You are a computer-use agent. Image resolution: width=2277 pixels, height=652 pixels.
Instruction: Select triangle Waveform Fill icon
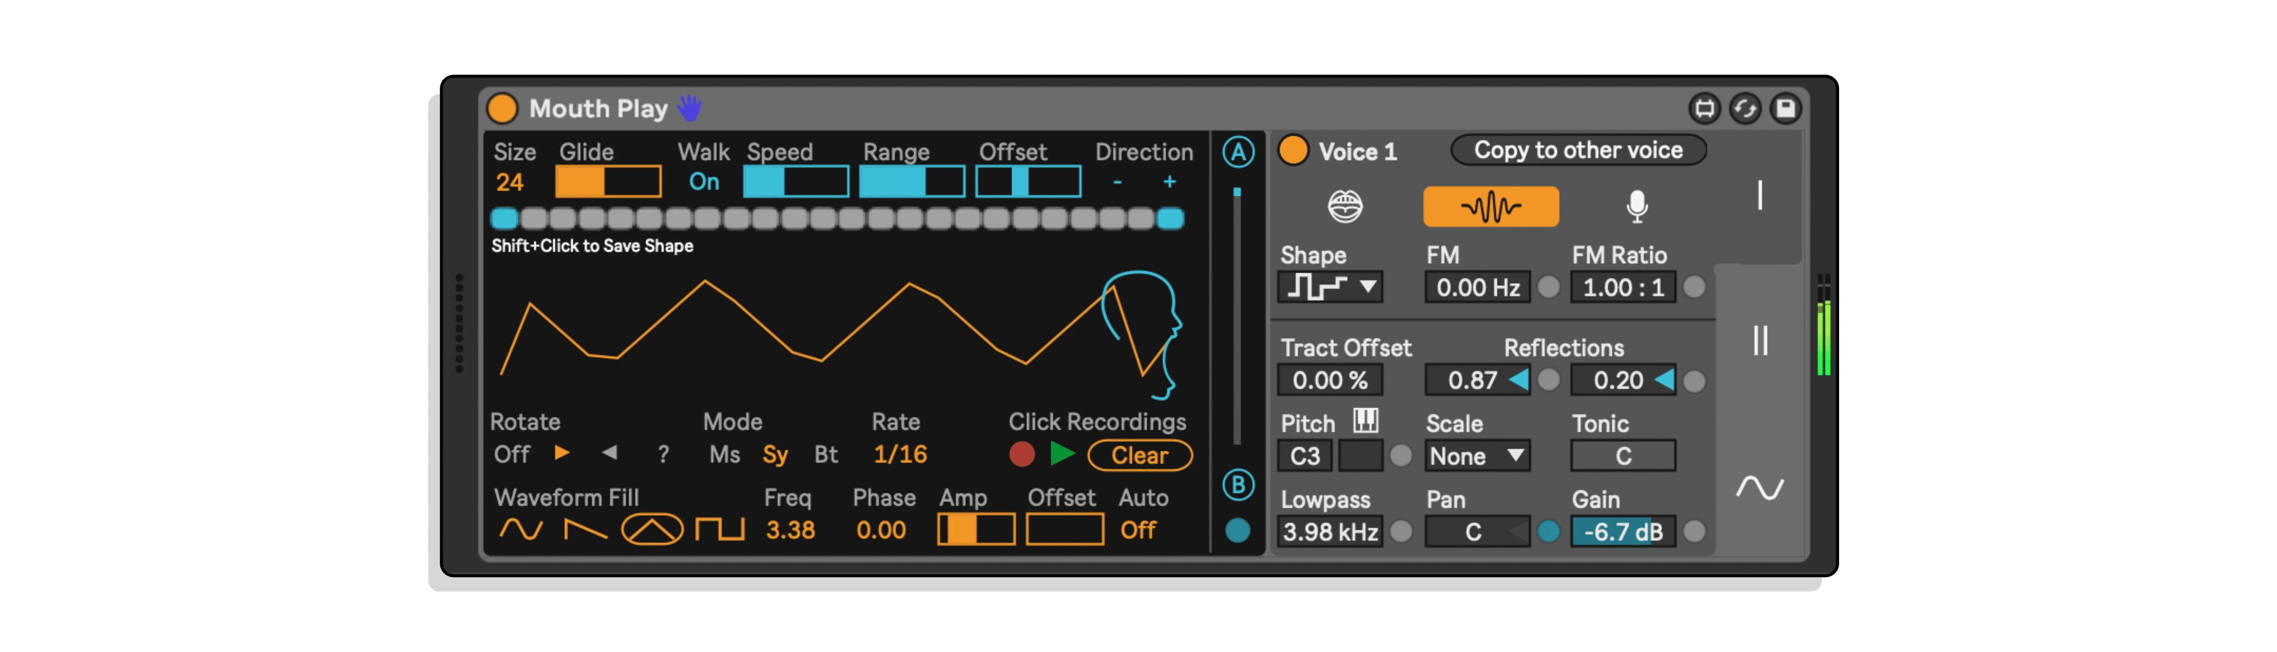(652, 530)
